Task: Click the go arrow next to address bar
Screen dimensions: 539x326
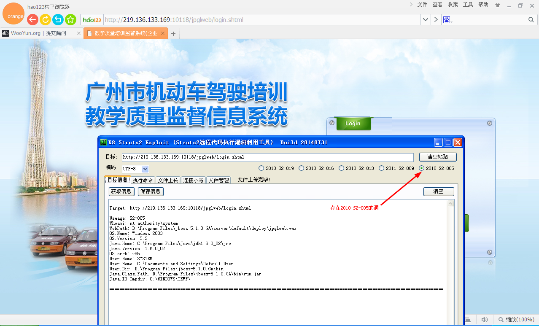Action: click(436, 20)
